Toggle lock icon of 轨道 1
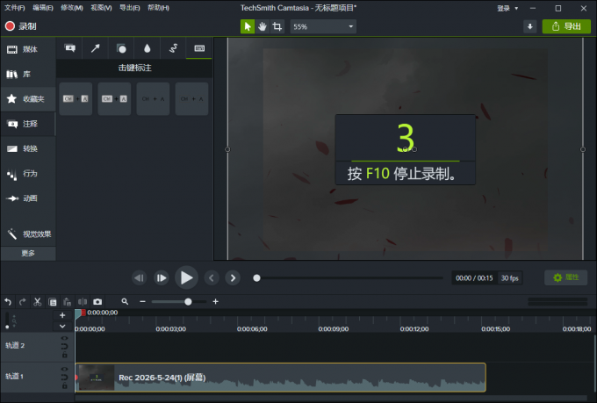This screenshot has height=403, width=597. (64, 385)
